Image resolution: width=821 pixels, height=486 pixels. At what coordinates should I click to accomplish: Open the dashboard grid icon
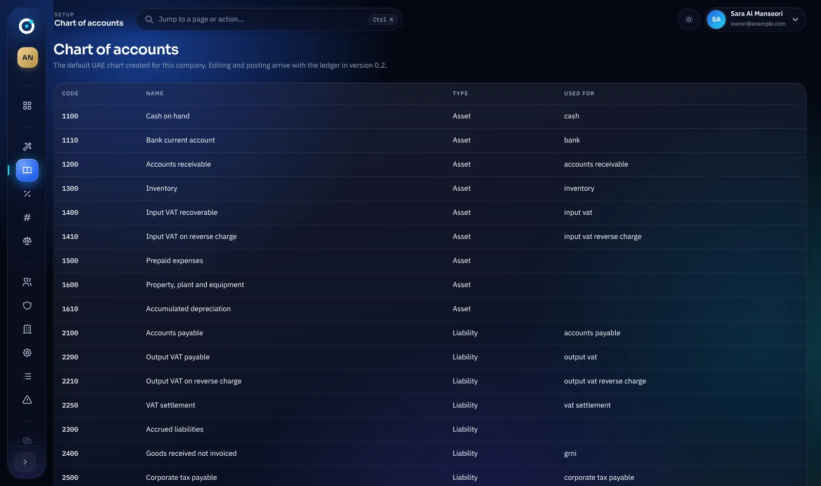pos(27,106)
